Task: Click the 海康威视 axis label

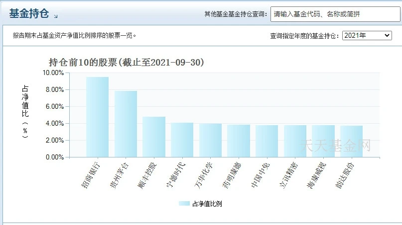Action: click(x=317, y=175)
